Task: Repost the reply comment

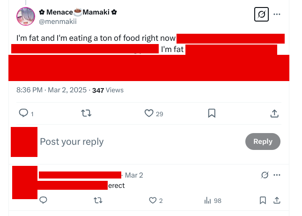Action: point(98,201)
